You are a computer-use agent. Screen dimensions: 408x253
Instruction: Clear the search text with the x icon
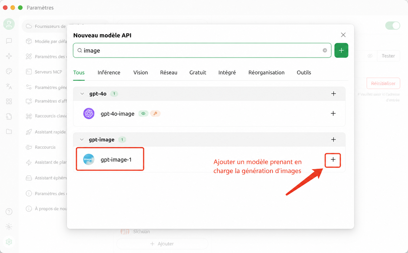pyautogui.click(x=325, y=50)
